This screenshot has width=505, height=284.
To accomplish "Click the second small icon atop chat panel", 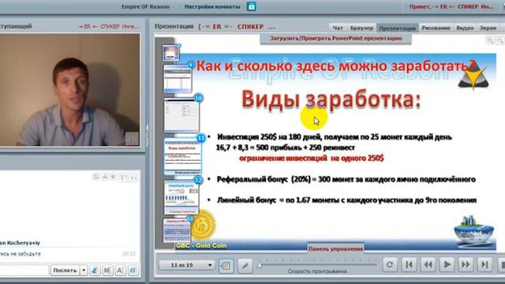I will tap(105, 177).
